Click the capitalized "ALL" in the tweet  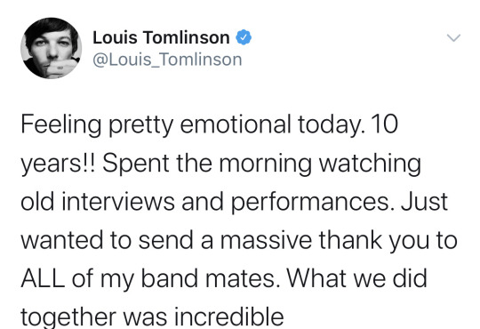tap(43, 278)
